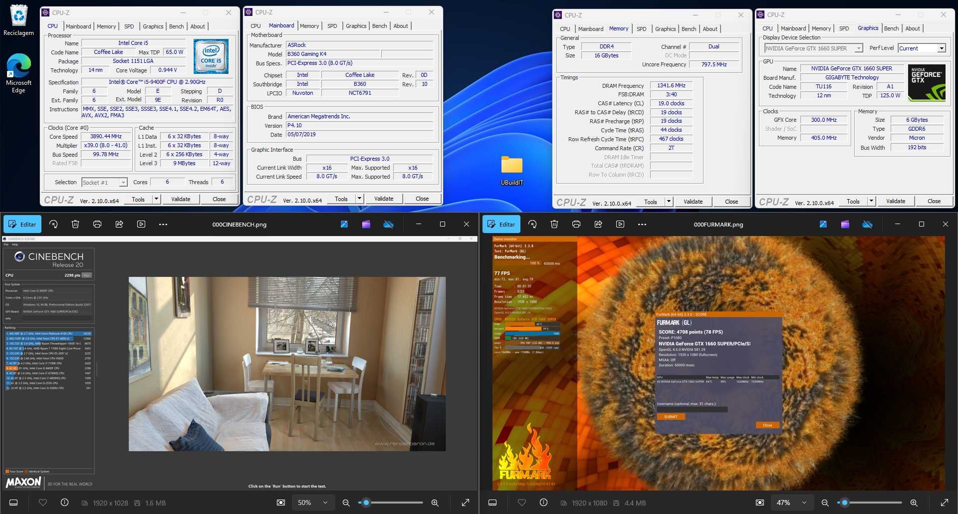The image size is (958, 514).
Task: Open file info icon in 000CINEBENCH.png window
Action: coord(64,503)
